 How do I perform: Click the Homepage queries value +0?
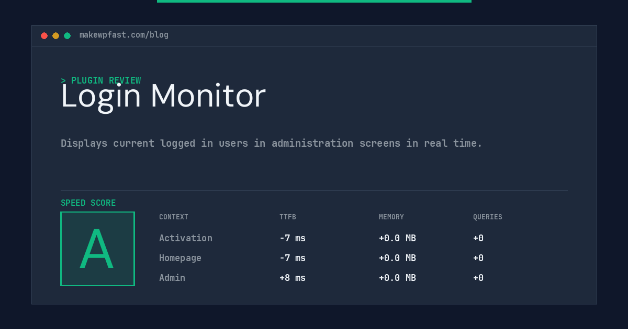tap(478, 258)
